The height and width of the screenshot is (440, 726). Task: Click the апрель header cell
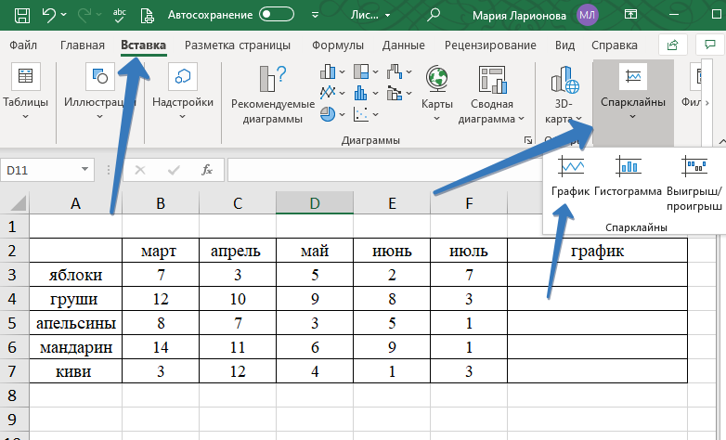click(238, 251)
